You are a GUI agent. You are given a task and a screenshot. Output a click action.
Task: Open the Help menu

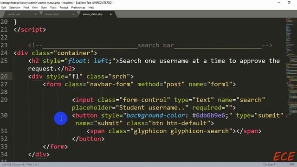point(91,7)
